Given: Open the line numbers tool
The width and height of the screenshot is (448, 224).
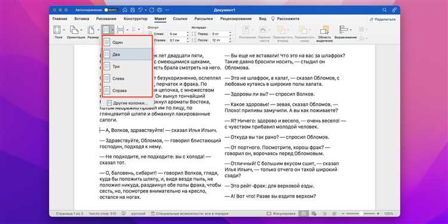Looking at the screenshot, I should 134,29.
